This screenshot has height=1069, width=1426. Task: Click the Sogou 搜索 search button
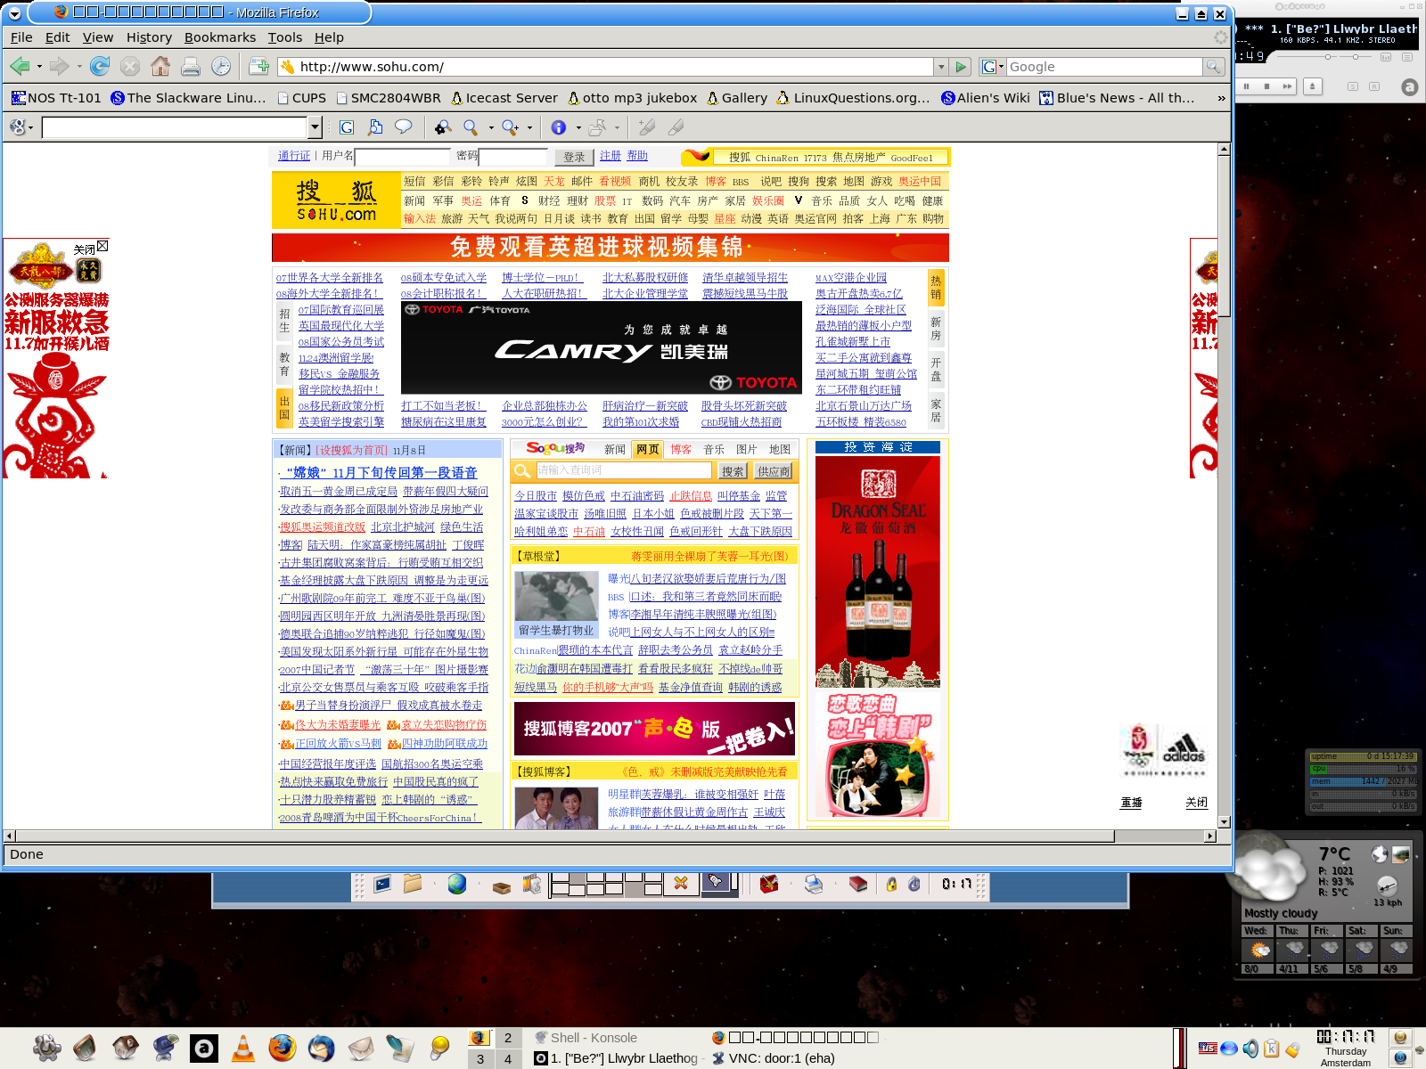pyautogui.click(x=733, y=471)
